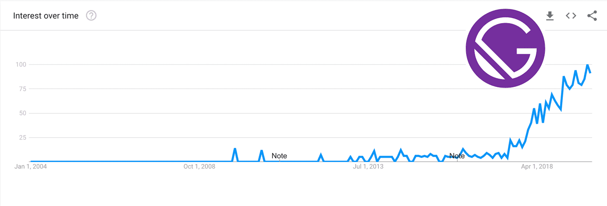Open the Note marker near 2011
The width and height of the screenshot is (607, 206).
[x=279, y=156]
